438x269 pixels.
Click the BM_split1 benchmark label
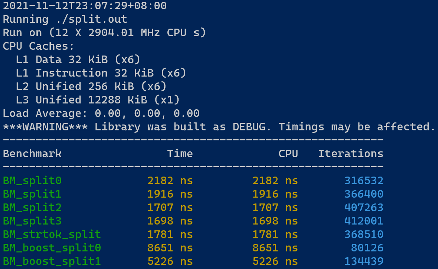click(32, 194)
